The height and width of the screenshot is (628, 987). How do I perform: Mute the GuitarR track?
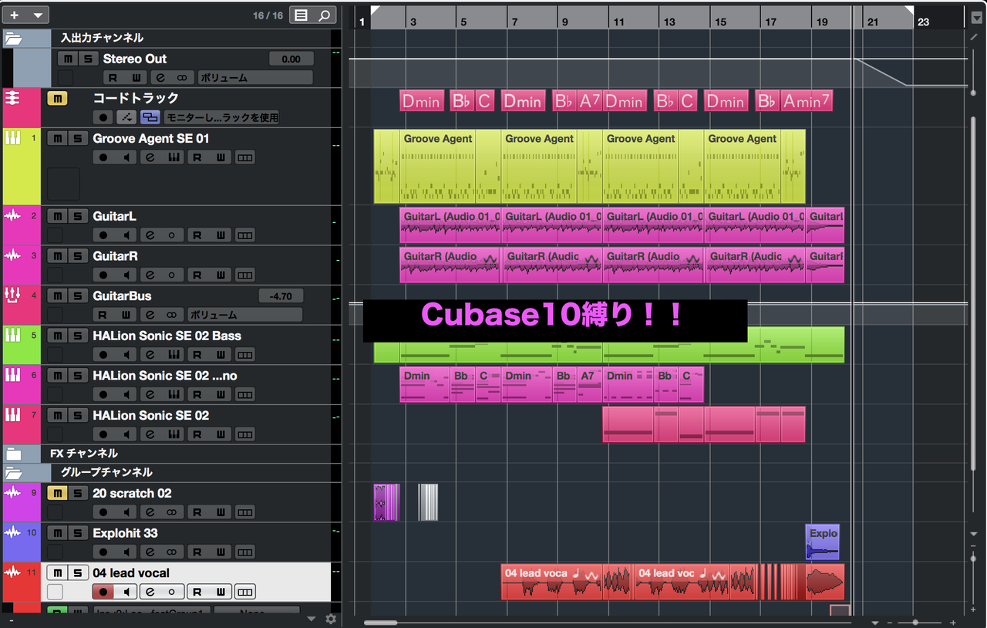(58, 256)
